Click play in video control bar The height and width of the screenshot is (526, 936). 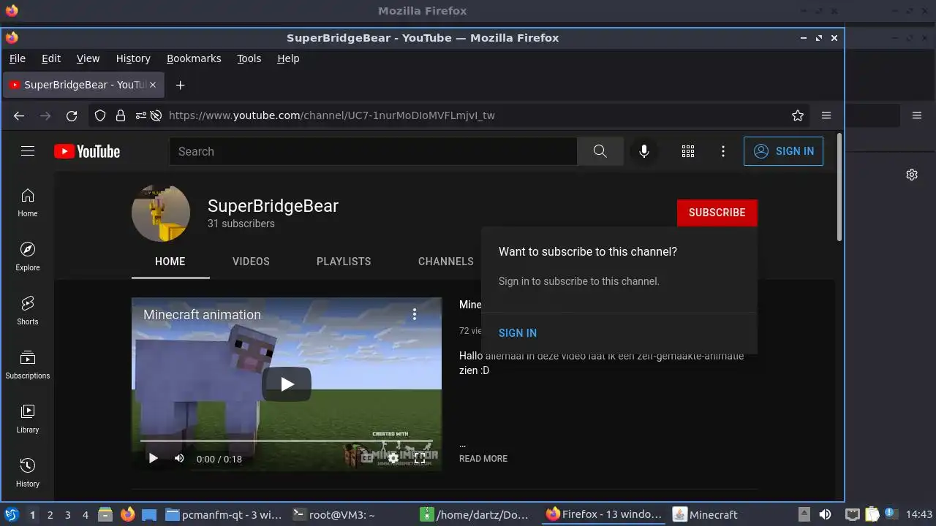153,459
